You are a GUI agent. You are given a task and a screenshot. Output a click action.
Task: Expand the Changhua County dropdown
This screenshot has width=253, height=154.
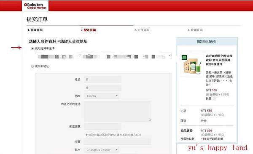click(102, 150)
